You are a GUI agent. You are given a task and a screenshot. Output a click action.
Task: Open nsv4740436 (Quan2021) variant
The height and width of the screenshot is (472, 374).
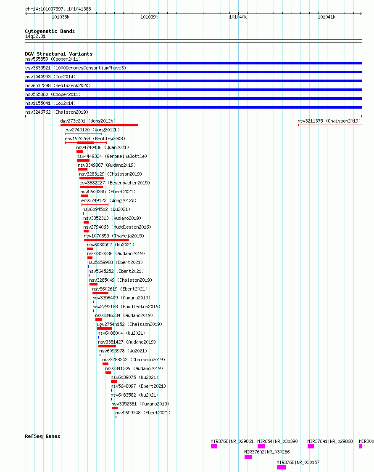tap(103, 147)
